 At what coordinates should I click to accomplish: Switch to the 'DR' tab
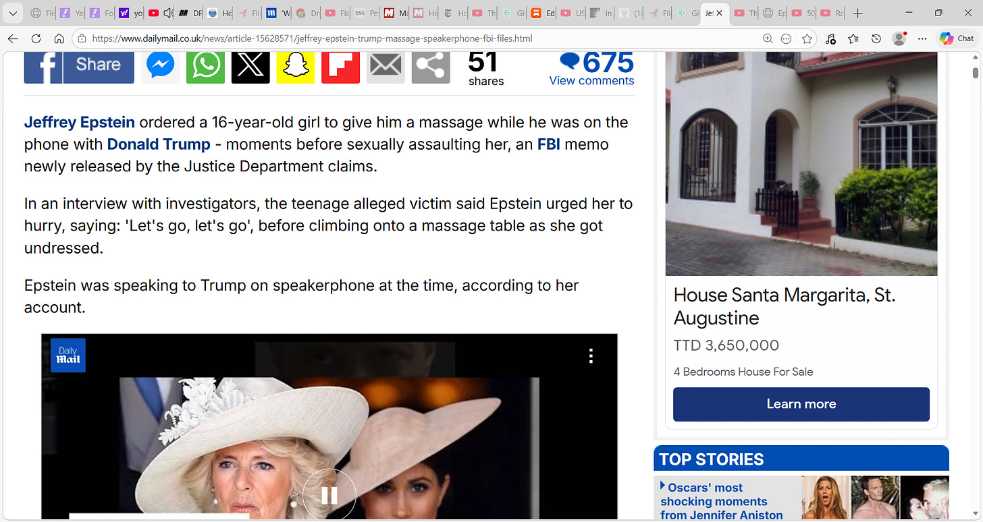point(190,13)
